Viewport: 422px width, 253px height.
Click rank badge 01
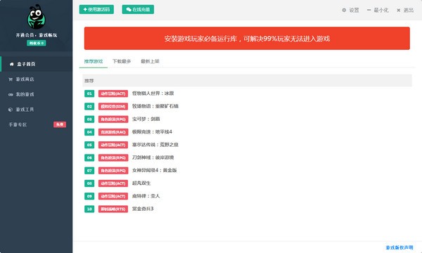89,93
